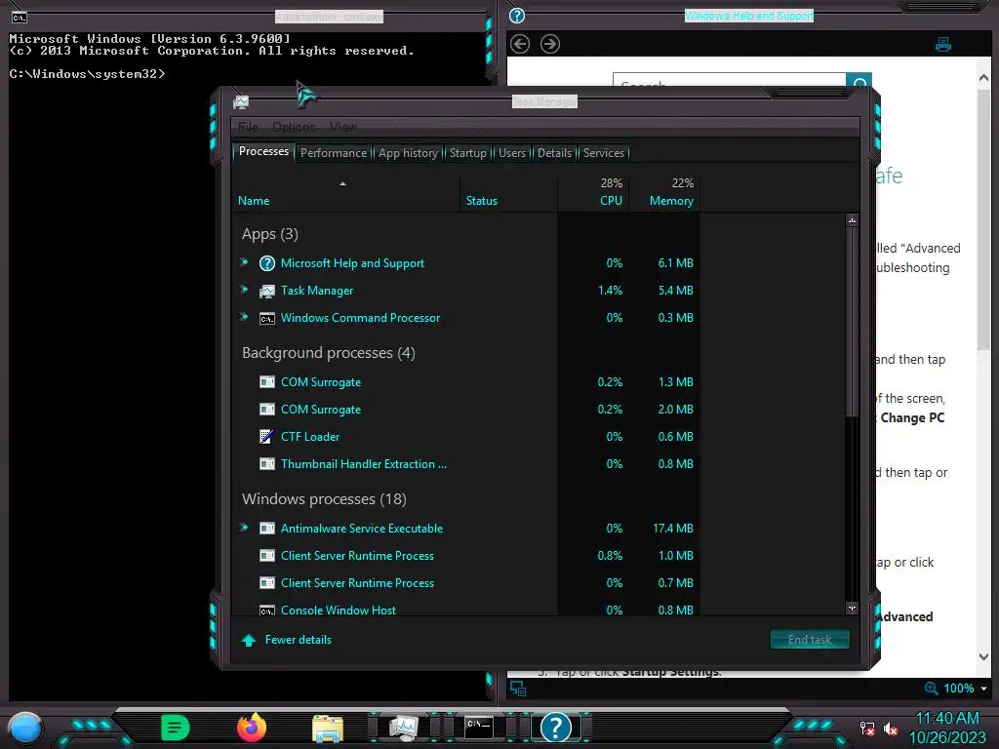Click the Thumbnail Handler Extraction process icon
999x749 pixels.
click(267, 464)
